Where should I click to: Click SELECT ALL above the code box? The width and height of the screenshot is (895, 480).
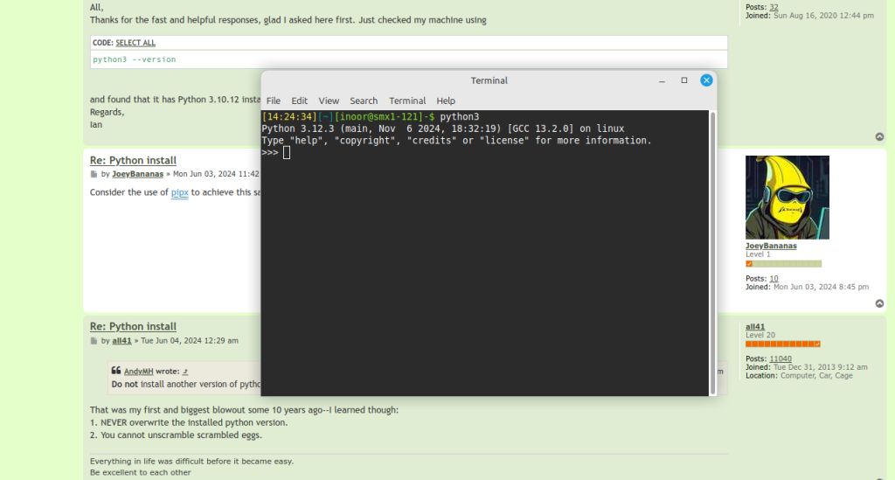(x=135, y=43)
